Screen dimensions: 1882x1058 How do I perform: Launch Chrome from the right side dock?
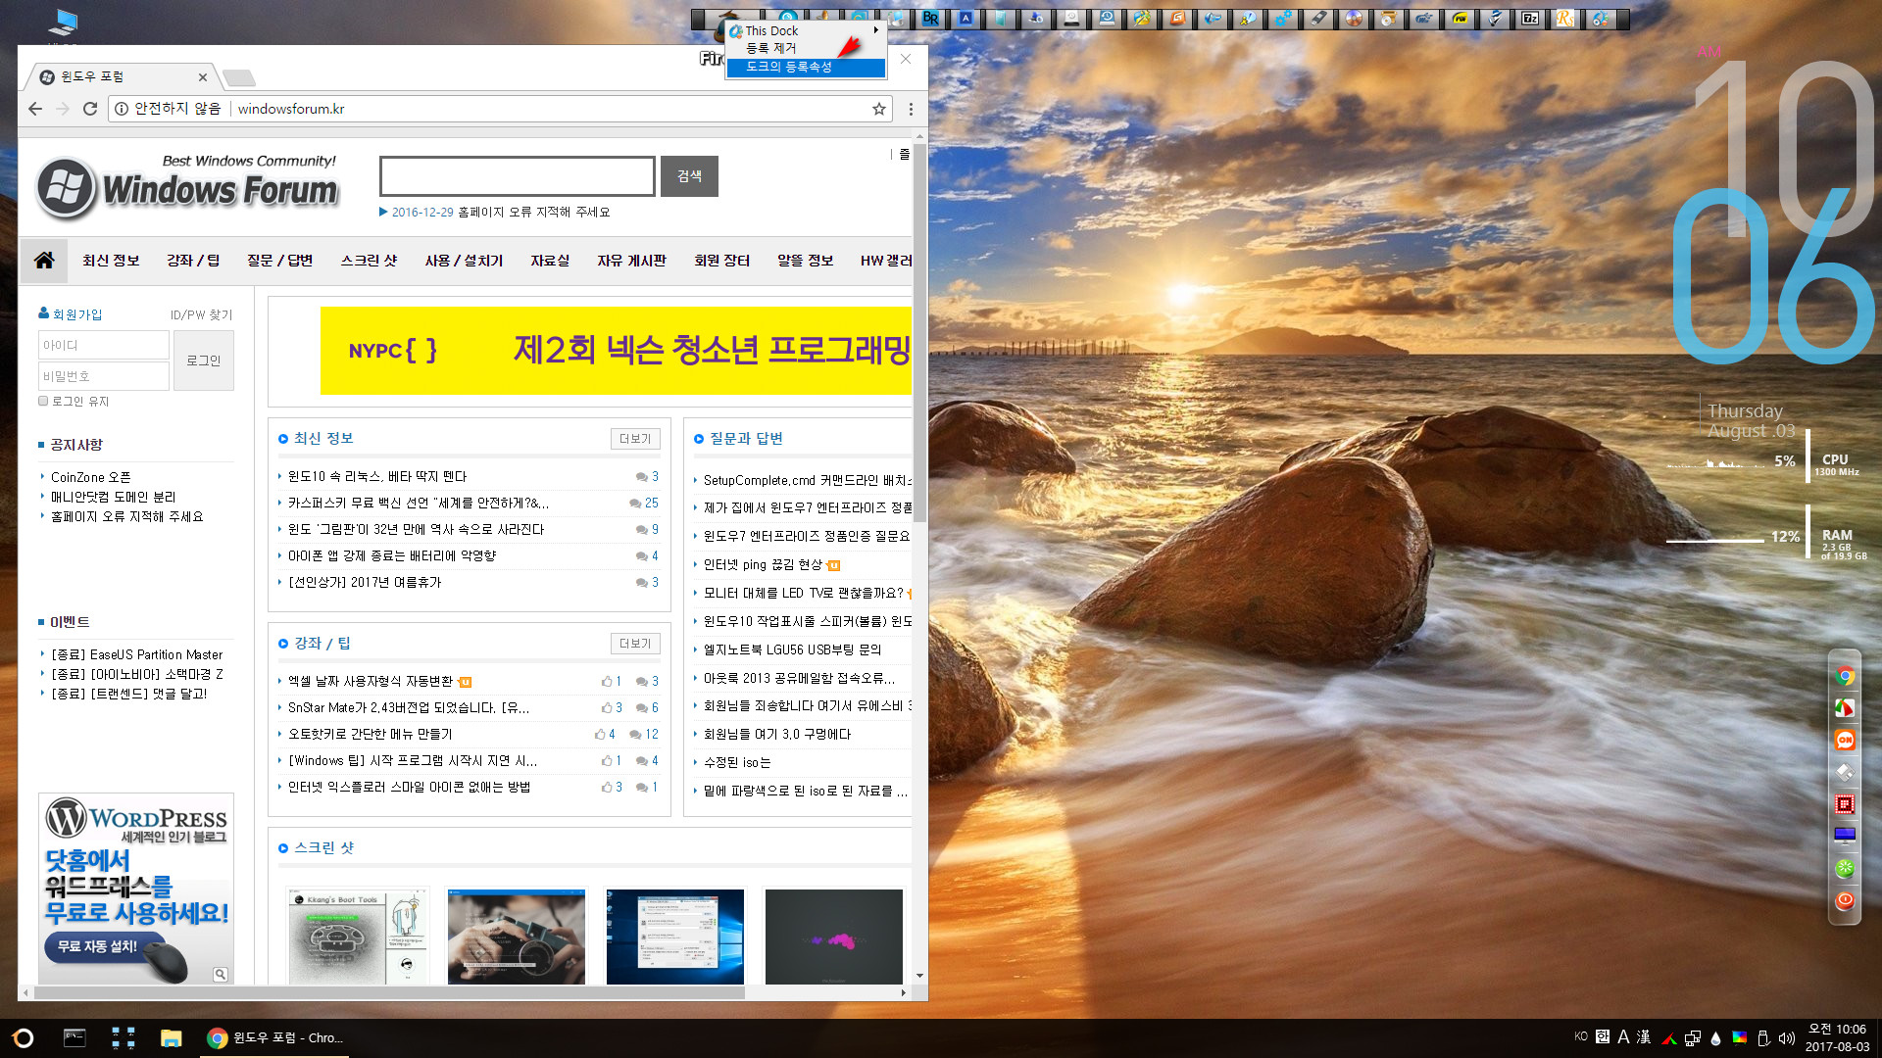pos(1845,676)
